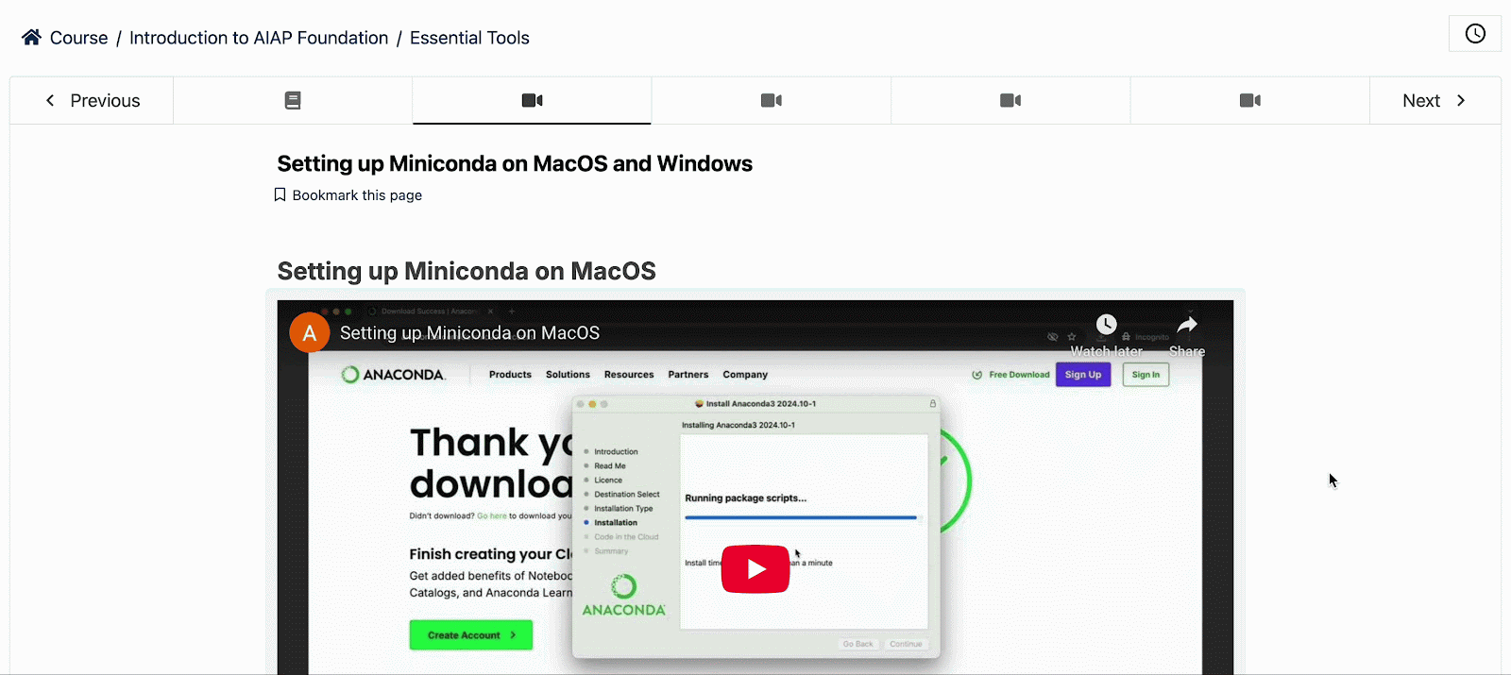Open the Course breadcrumb link
The width and height of the screenshot is (1511, 675).
[x=78, y=38]
